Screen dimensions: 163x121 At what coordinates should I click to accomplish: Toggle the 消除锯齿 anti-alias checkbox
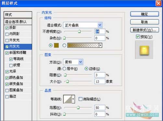pyautogui.click(x=80, y=99)
